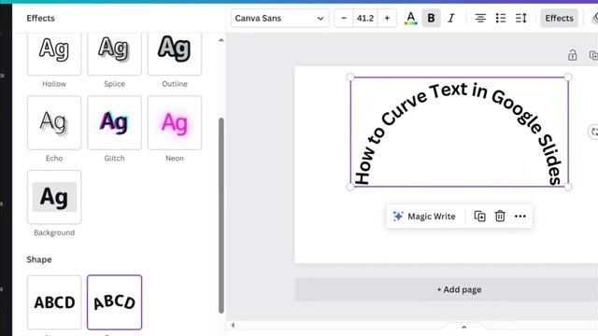The image size is (598, 336).
Task: Apply the Hollow text effect
Action: 54,53
